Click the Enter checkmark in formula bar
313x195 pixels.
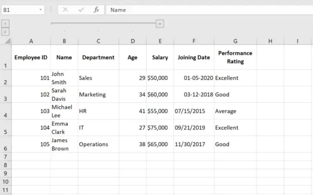pyautogui.click(x=81, y=10)
